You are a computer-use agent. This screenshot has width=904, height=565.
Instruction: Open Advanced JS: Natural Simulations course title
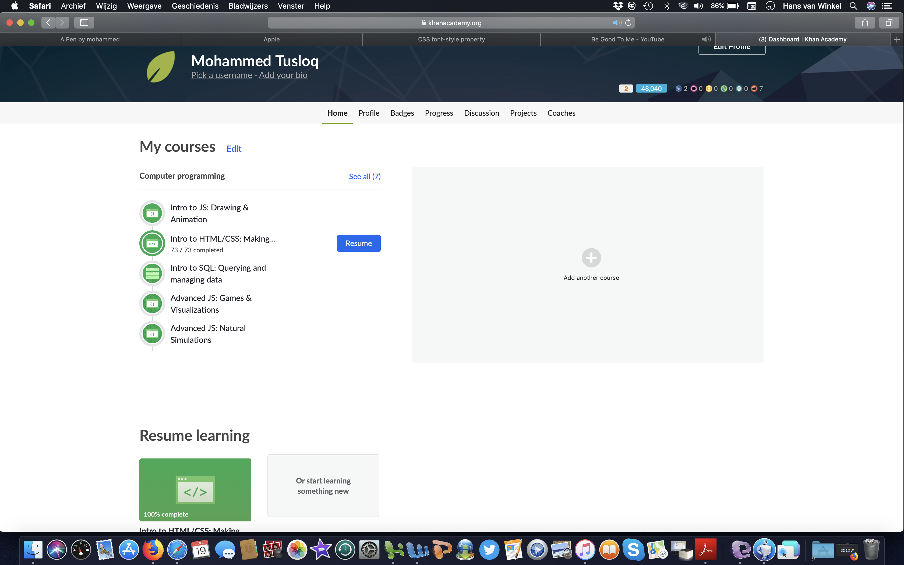click(x=208, y=334)
